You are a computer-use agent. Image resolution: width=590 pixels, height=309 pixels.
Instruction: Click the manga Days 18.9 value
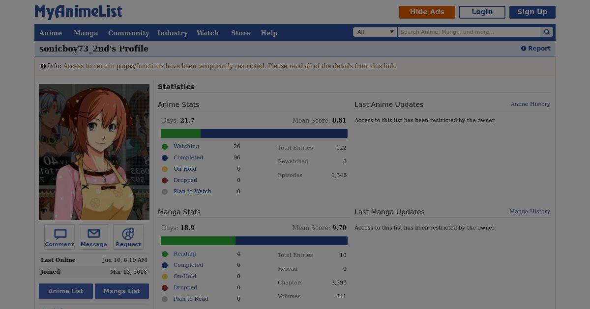187,228
